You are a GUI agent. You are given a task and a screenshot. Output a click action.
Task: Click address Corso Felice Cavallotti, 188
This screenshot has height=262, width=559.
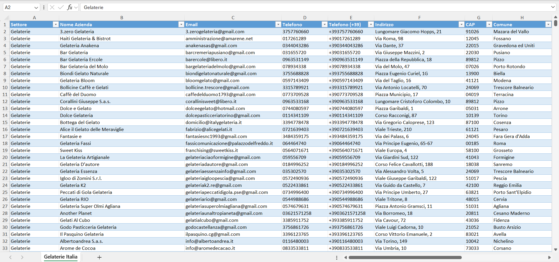click(419, 164)
